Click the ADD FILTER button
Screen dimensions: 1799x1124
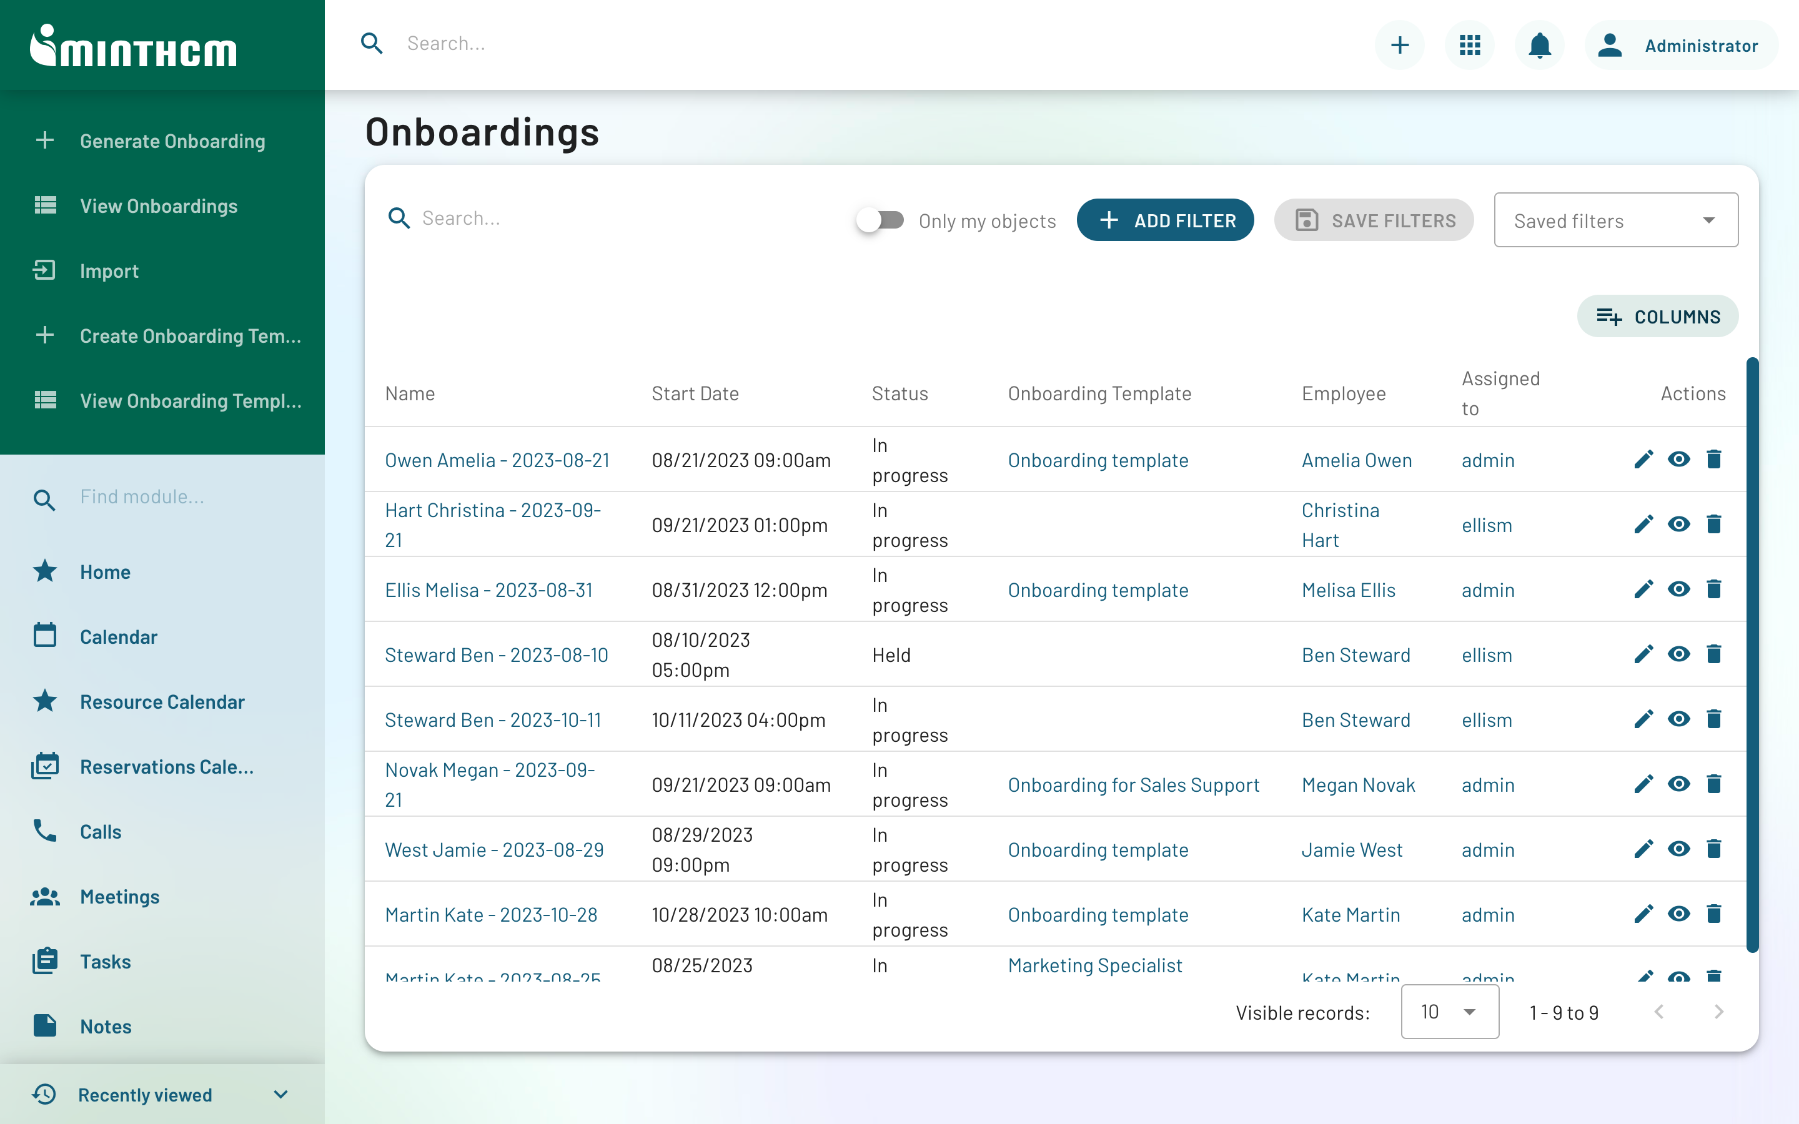[x=1164, y=220]
